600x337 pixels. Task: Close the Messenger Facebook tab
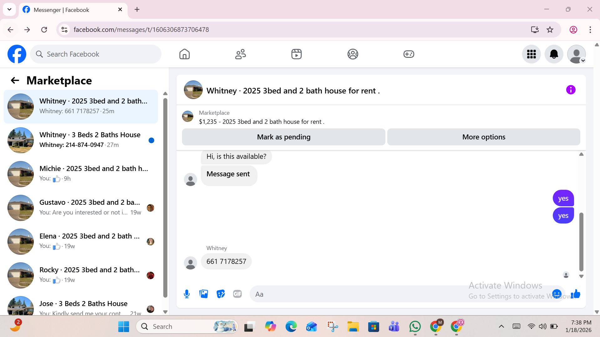point(120,10)
